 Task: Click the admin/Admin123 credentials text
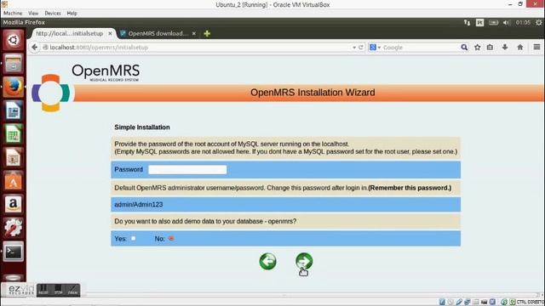coord(138,205)
